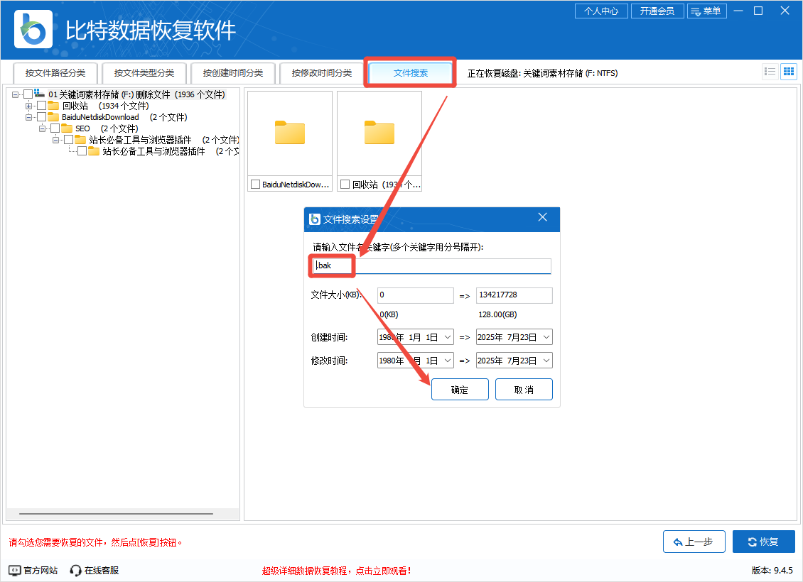Click 开通会员 button

coord(657,11)
